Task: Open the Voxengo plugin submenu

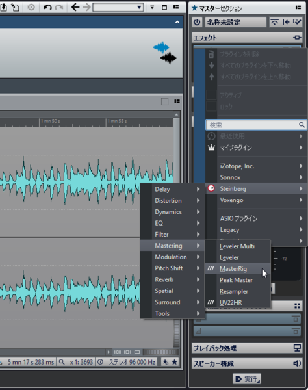Action: click(256, 200)
